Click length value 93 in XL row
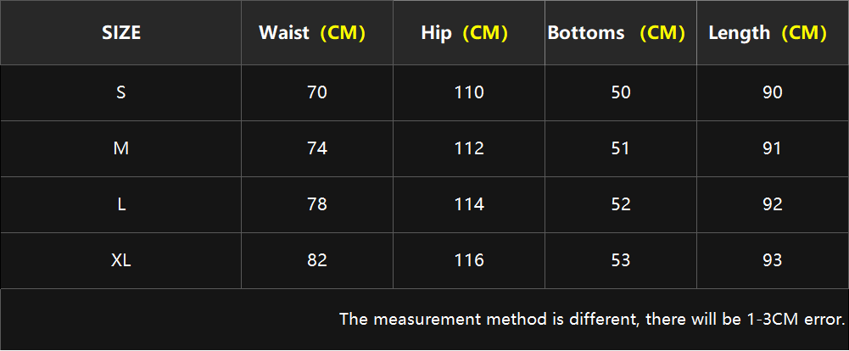 coord(772,261)
